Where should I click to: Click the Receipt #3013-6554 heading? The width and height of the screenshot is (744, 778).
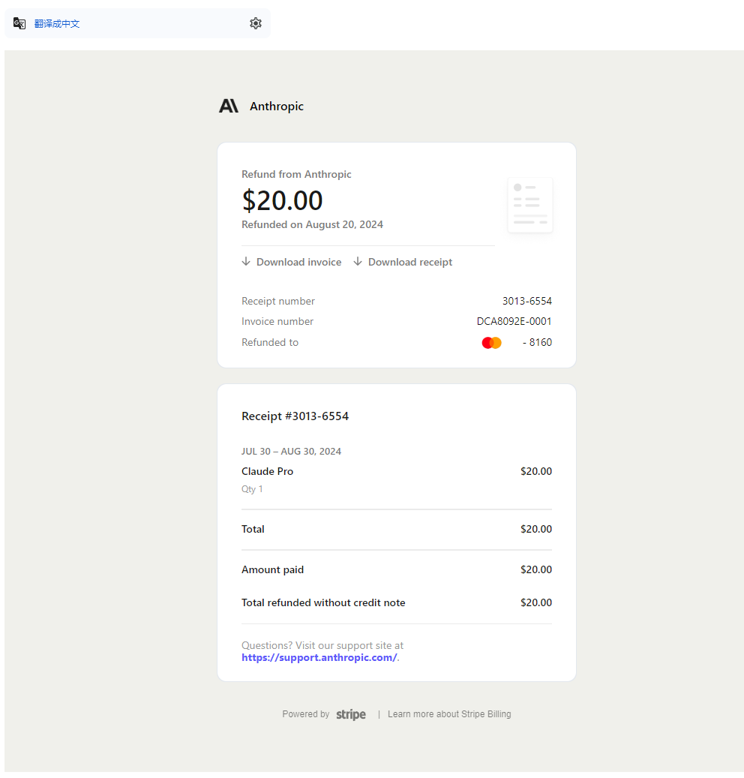click(x=295, y=416)
